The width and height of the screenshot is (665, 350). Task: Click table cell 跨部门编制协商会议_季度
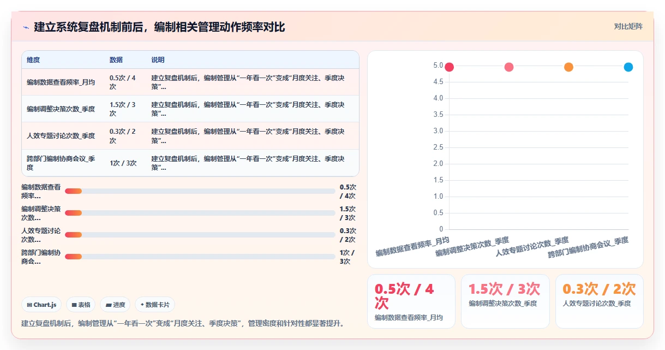61,163
